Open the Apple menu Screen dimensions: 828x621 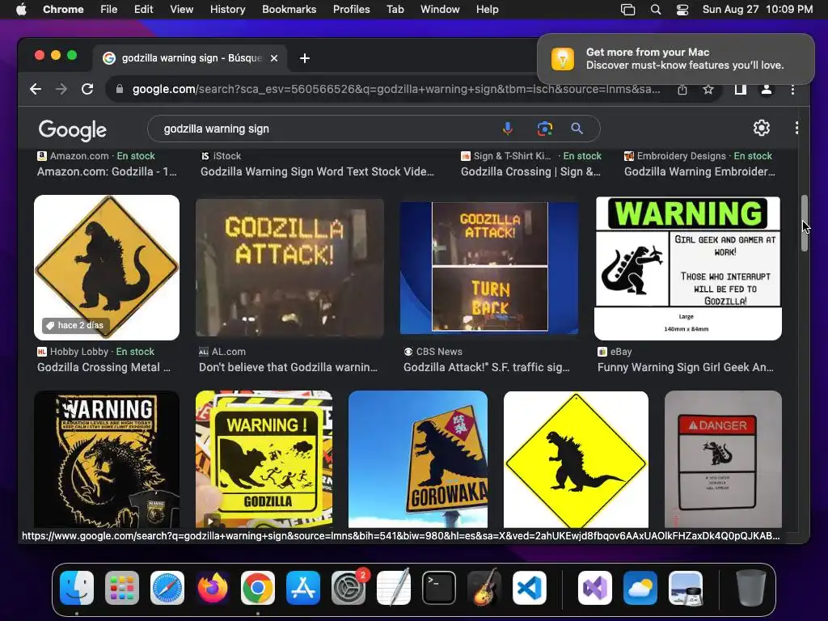tap(21, 10)
